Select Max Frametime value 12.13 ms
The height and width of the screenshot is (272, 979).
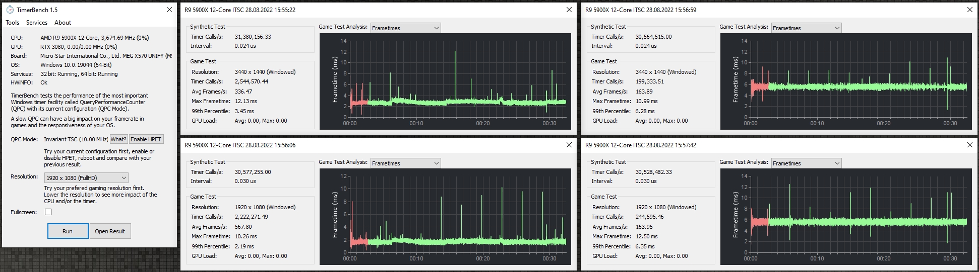(x=246, y=101)
